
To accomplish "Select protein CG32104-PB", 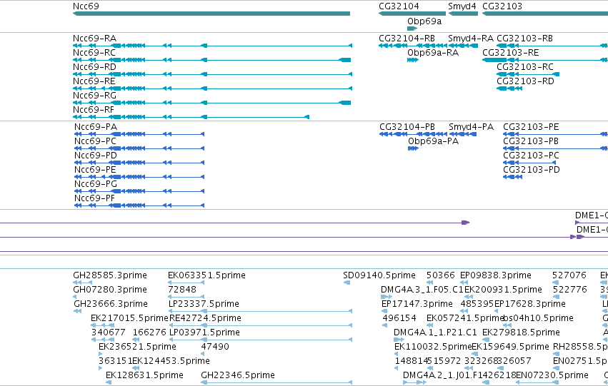I will 413,134.
